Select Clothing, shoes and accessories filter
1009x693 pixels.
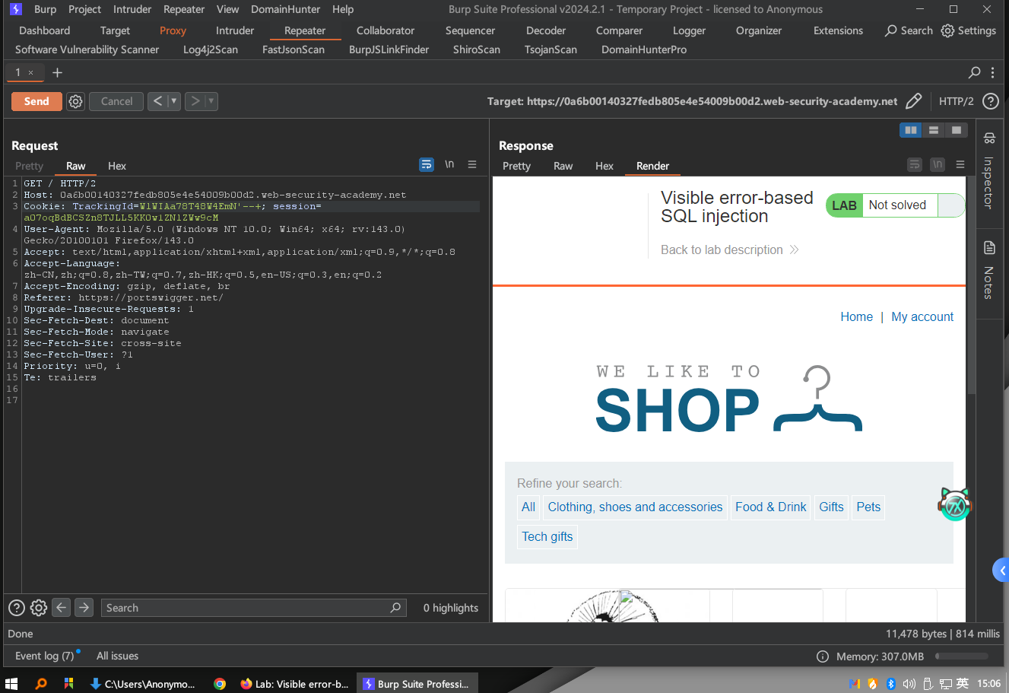(x=635, y=507)
